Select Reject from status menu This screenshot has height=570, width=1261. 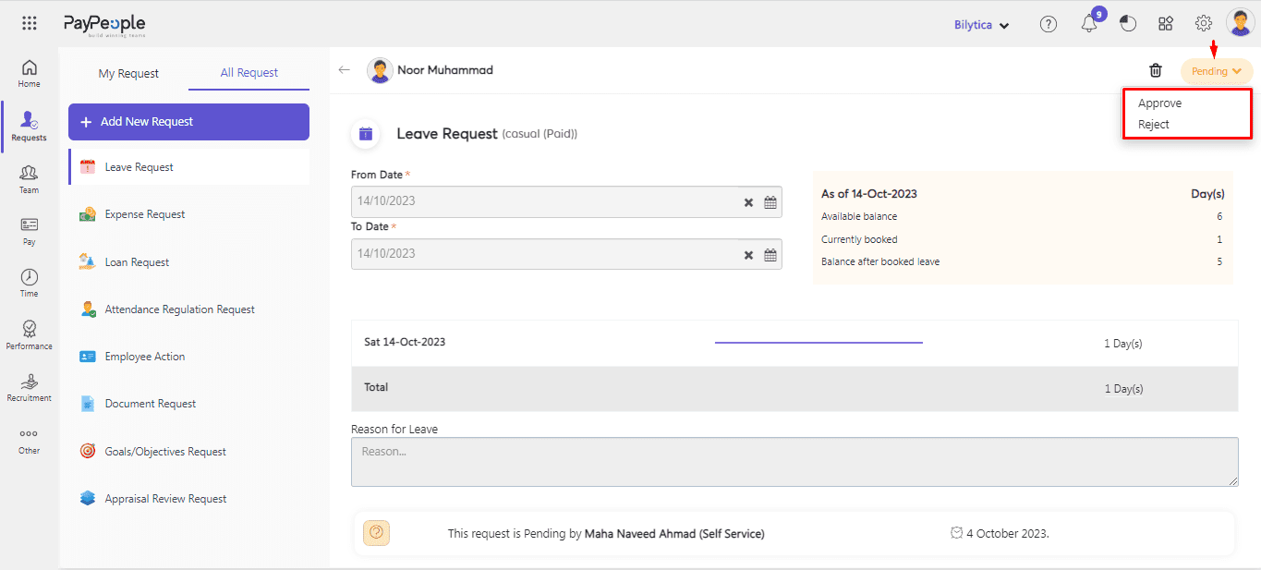tap(1154, 125)
